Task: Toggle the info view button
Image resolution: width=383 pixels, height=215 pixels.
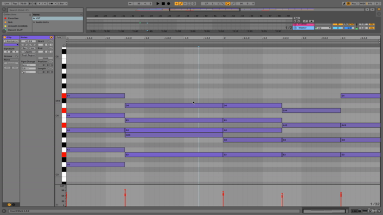Action: [4, 211]
